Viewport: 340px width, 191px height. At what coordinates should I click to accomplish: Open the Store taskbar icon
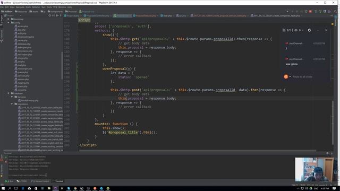(x=36, y=188)
